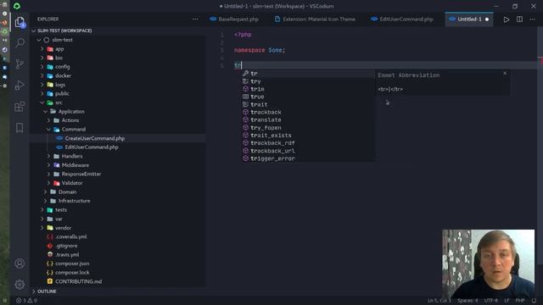The image size is (543, 305).
Task: Expand the docker folder
Action: 119,75
